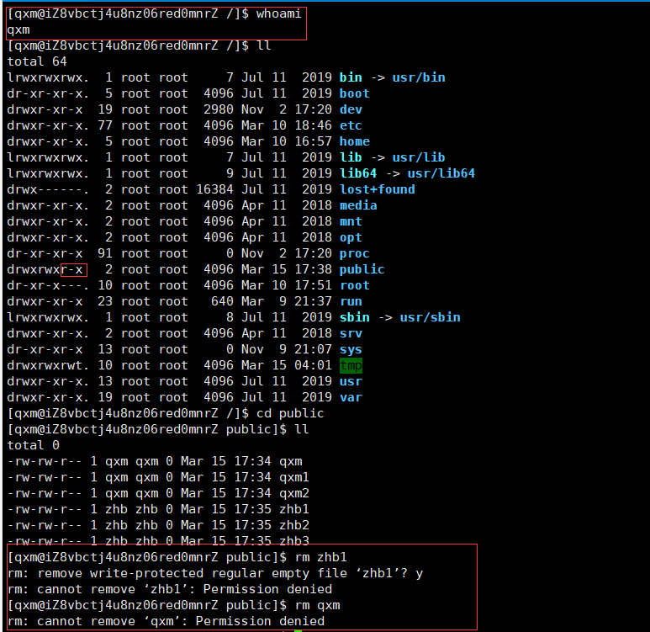Click the 'usr' directory name at line end
650x632 pixels.
click(x=351, y=381)
